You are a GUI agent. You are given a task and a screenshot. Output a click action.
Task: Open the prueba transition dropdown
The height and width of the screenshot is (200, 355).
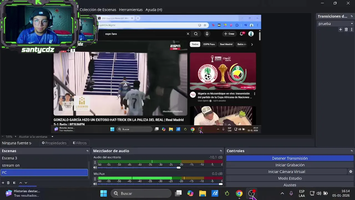tap(336, 24)
